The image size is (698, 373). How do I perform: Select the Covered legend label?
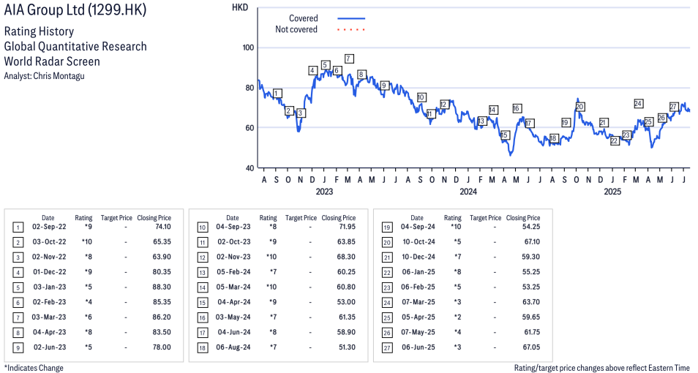click(304, 18)
